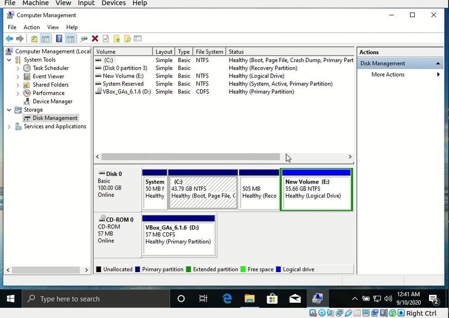
Task: Select the (Disk 0 partition 3) row
Action: tap(224, 68)
